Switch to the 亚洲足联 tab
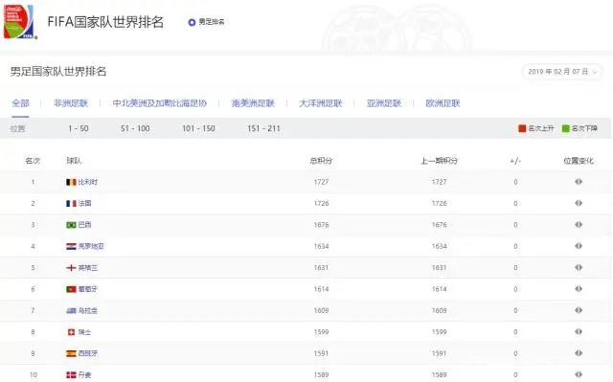 tap(384, 103)
